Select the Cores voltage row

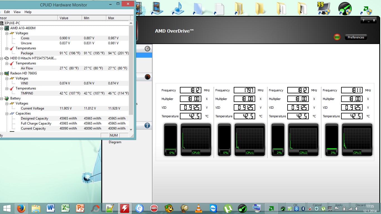tap(65, 38)
